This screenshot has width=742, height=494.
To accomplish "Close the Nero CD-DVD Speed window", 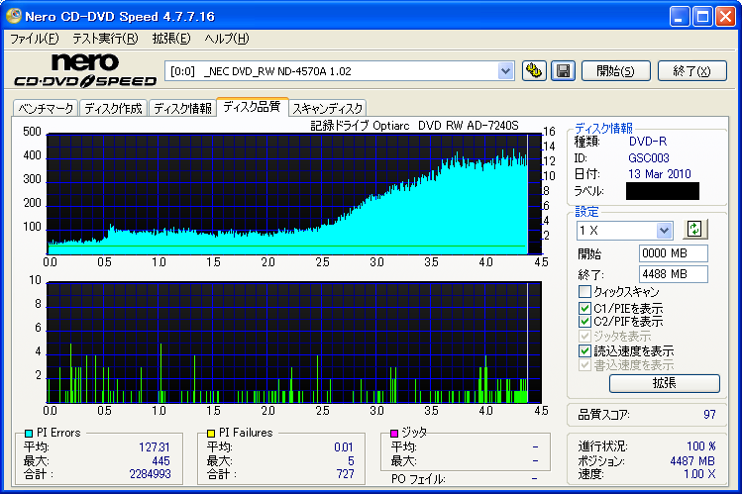I will (x=725, y=17).
